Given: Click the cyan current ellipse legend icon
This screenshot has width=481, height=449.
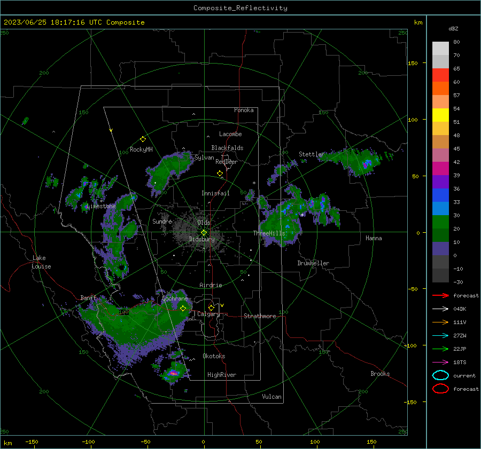Looking at the screenshot, I should [x=440, y=375].
